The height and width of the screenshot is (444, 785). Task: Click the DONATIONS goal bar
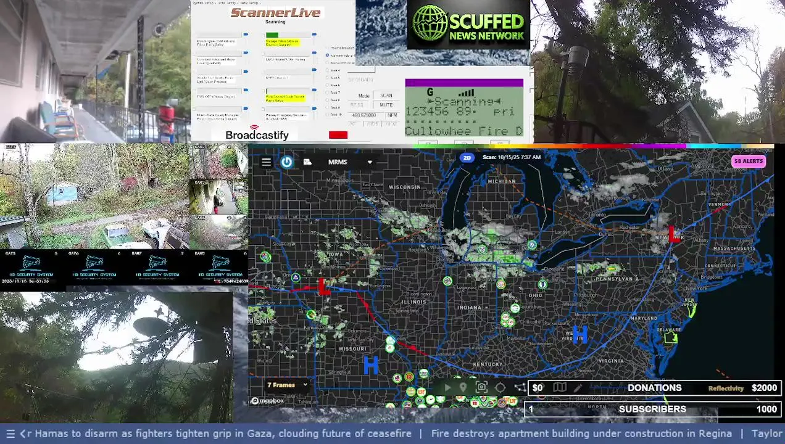[x=655, y=388]
